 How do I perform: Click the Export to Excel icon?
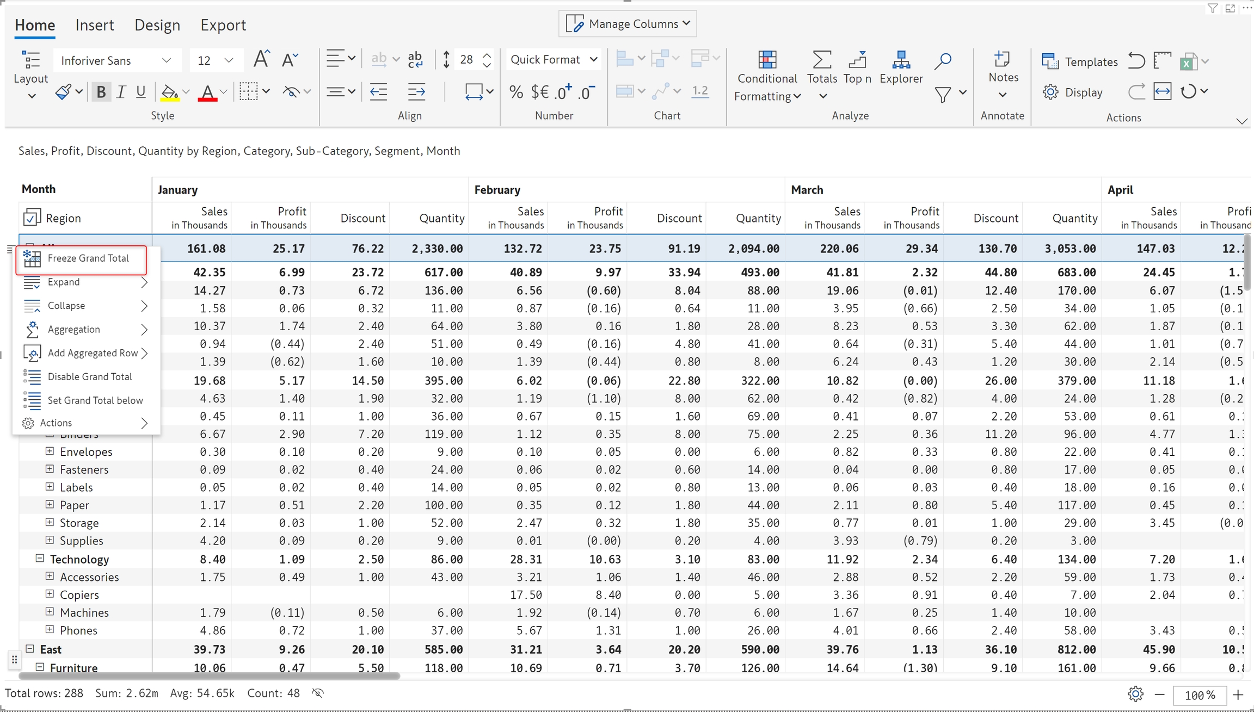click(1188, 61)
